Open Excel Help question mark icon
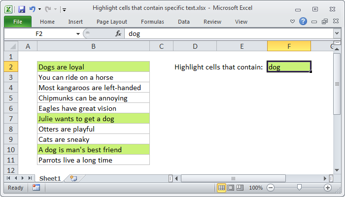345x197 pixels. pyautogui.click(x=303, y=21)
